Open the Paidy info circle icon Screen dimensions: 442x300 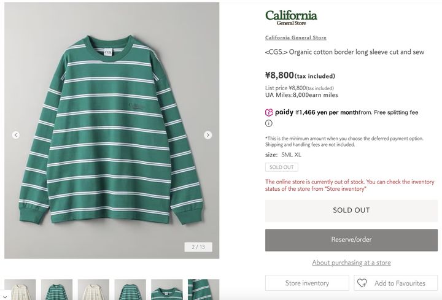(x=269, y=123)
